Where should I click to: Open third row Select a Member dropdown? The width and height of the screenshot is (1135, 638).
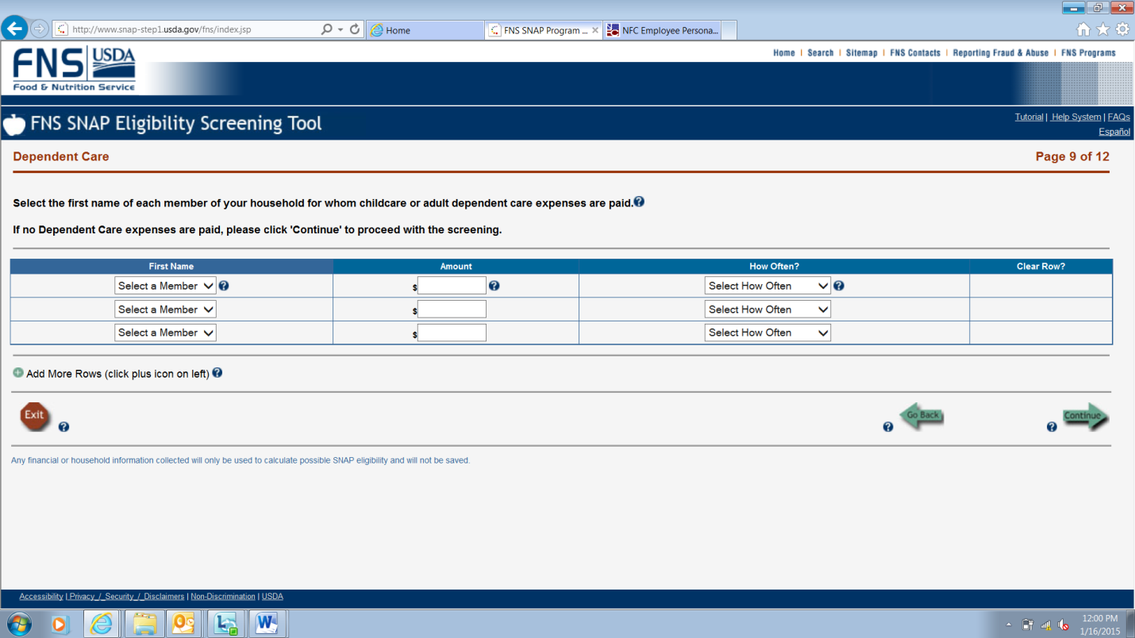pyautogui.click(x=165, y=332)
